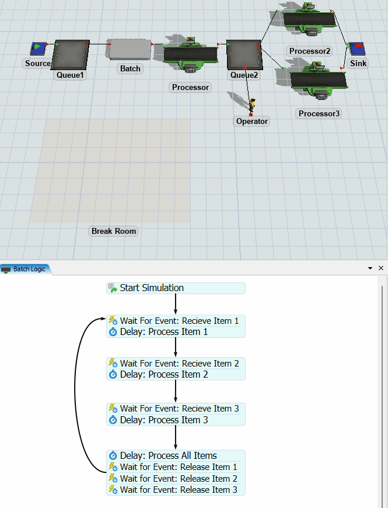Close the Batch Logic pane
This screenshot has width=388, height=508.
[x=381, y=268]
